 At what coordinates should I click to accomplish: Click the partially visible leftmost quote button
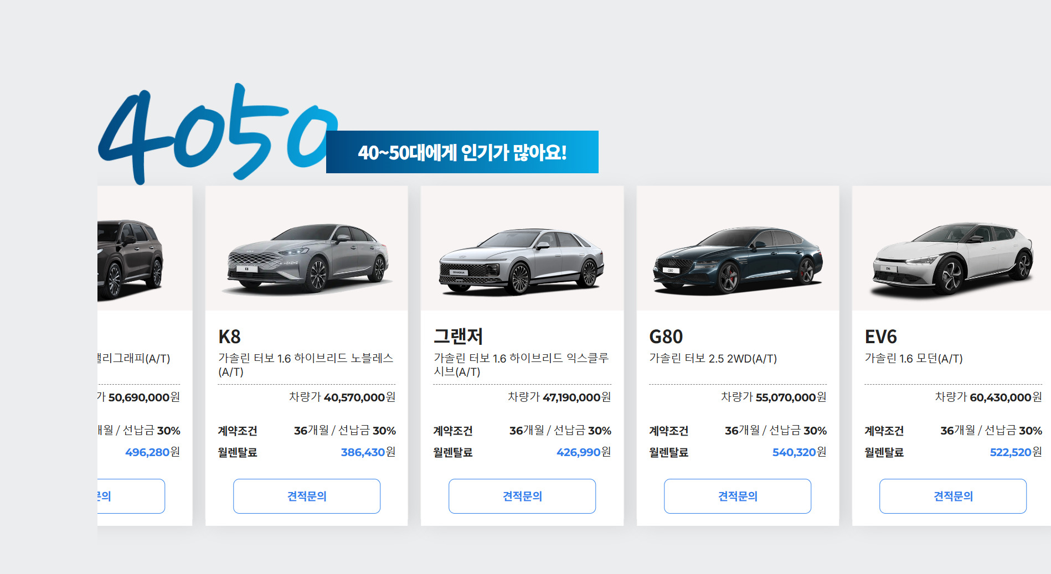pos(131,496)
